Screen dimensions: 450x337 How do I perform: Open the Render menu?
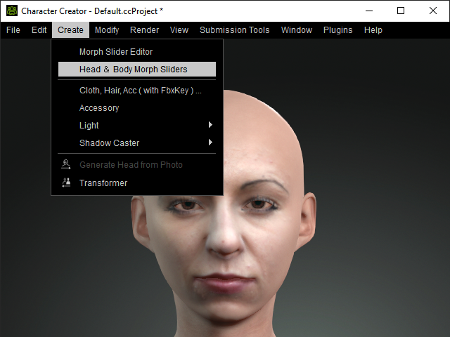point(144,30)
